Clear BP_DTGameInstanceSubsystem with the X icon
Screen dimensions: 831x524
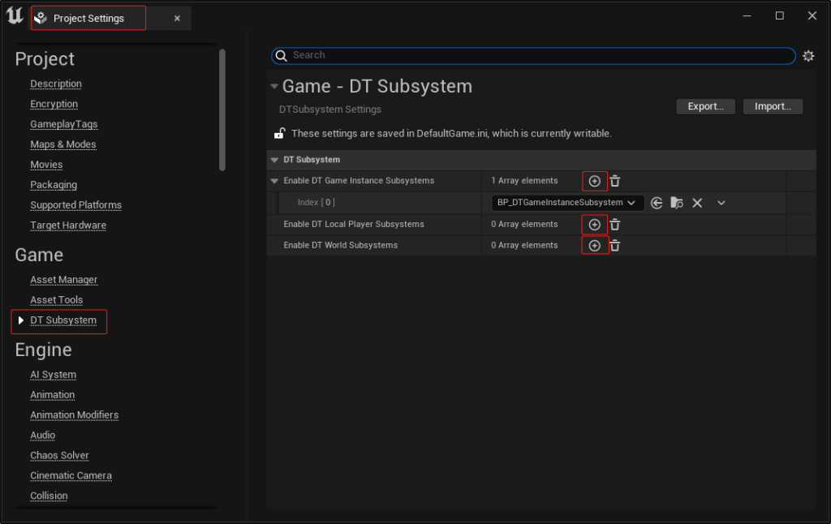pos(697,202)
